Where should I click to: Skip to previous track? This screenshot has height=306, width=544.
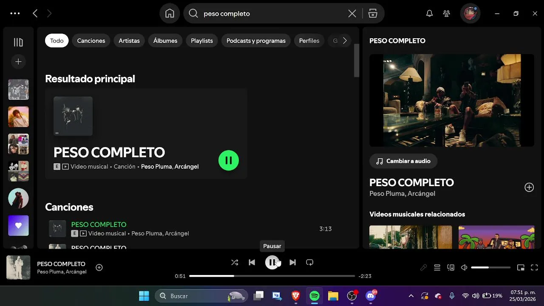tap(252, 262)
